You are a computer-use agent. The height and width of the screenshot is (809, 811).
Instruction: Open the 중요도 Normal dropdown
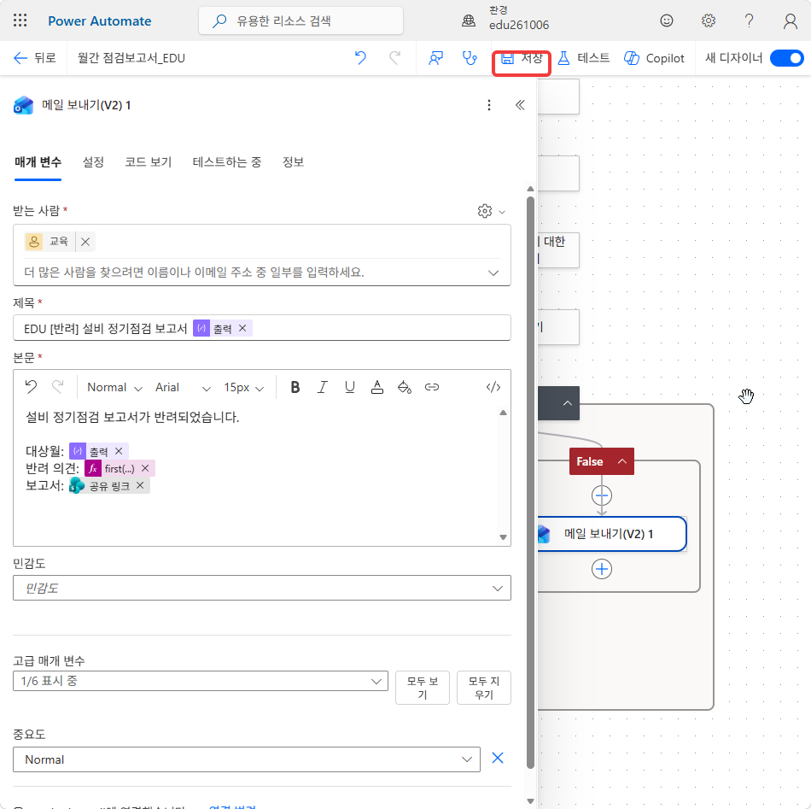click(246, 759)
